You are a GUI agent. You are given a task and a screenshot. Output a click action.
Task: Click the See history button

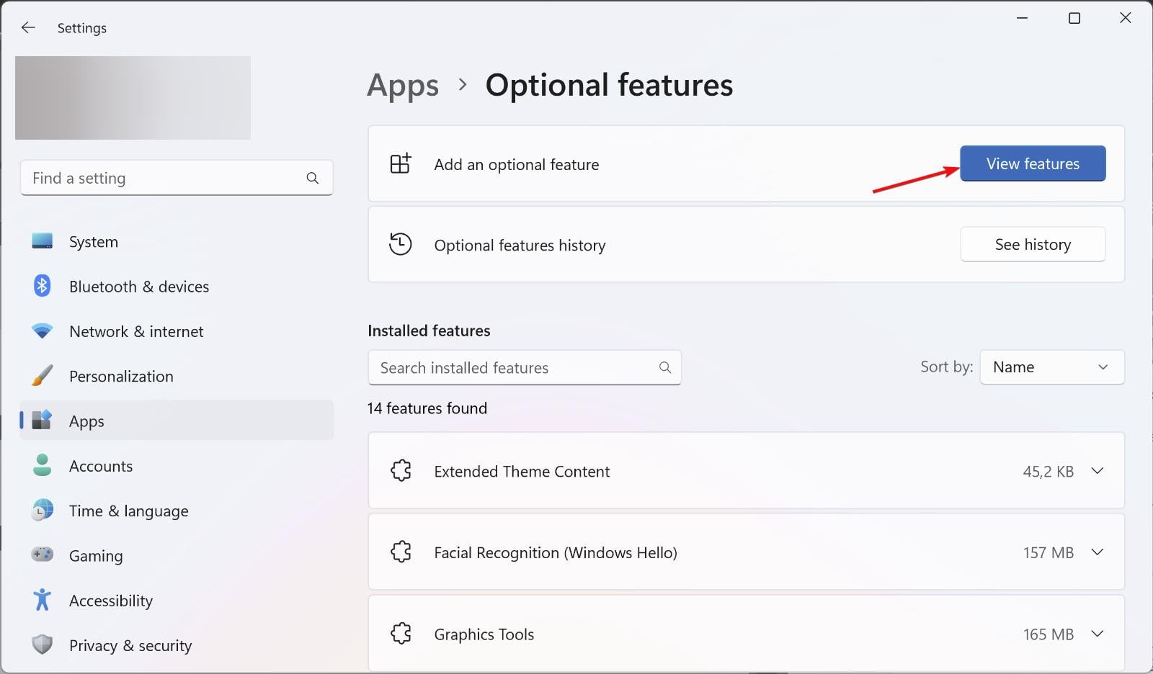1032,245
